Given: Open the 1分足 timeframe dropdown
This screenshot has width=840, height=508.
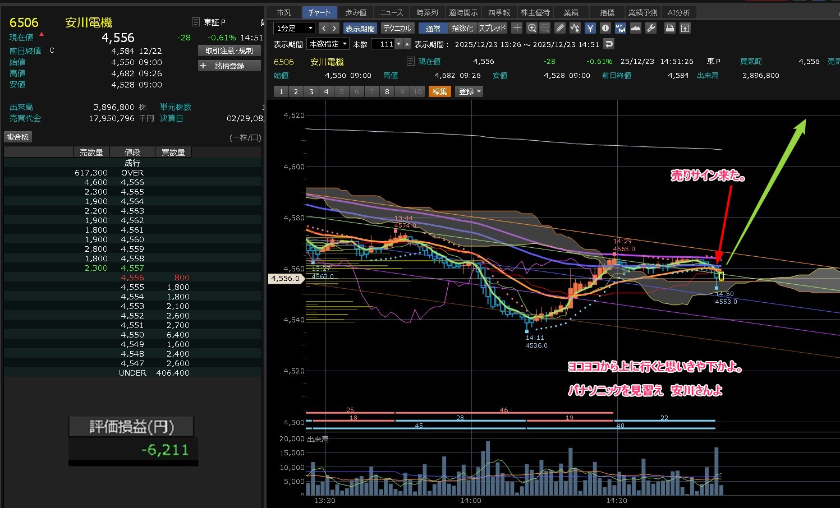Looking at the screenshot, I should pos(294,28).
